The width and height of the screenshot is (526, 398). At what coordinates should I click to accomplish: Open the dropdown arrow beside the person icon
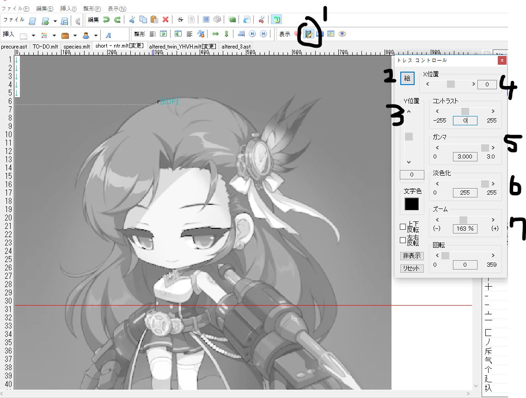pyautogui.click(x=96, y=36)
